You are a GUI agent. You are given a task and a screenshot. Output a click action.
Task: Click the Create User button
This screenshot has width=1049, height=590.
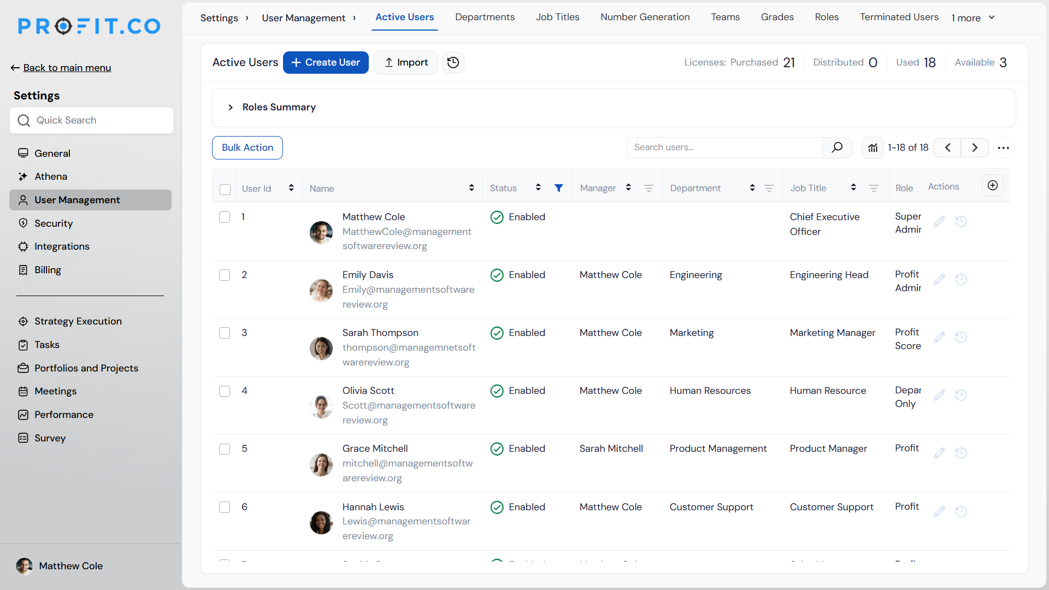[x=326, y=63]
